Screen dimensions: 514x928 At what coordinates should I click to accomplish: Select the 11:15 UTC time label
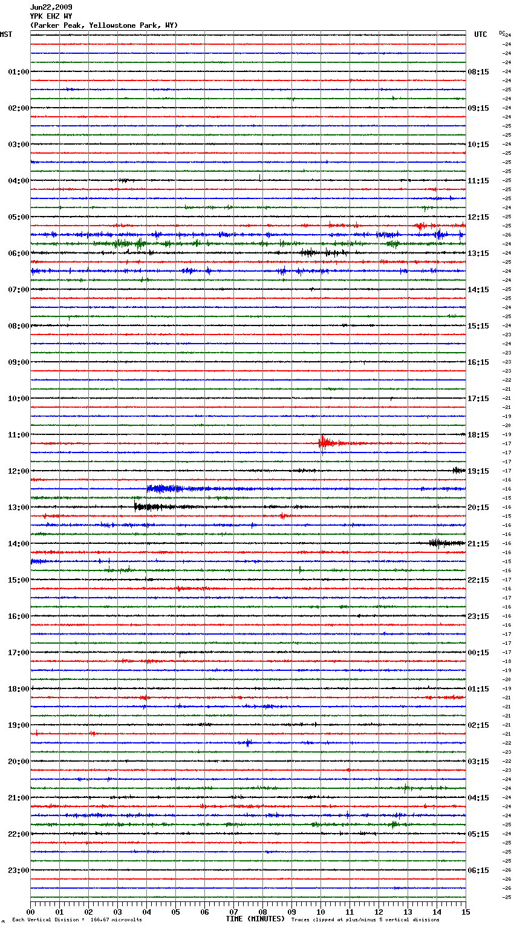click(x=478, y=181)
